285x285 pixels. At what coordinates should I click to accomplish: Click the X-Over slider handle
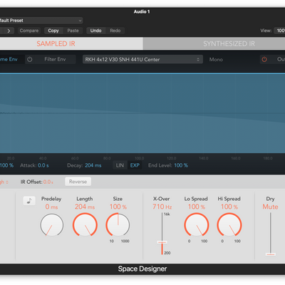(x=162, y=242)
